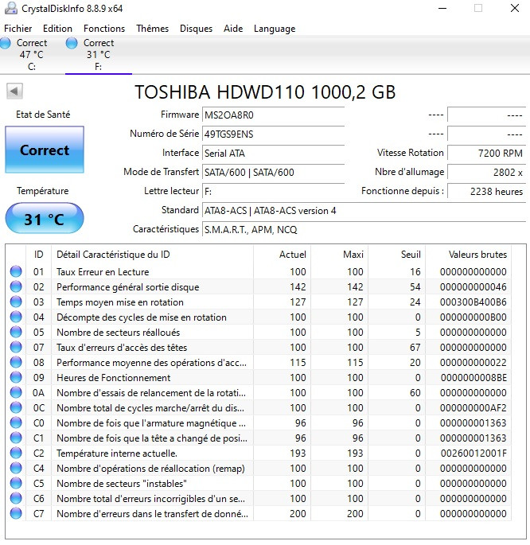Click the Firmware value field
This screenshot has height=545, width=530.
coord(272,115)
